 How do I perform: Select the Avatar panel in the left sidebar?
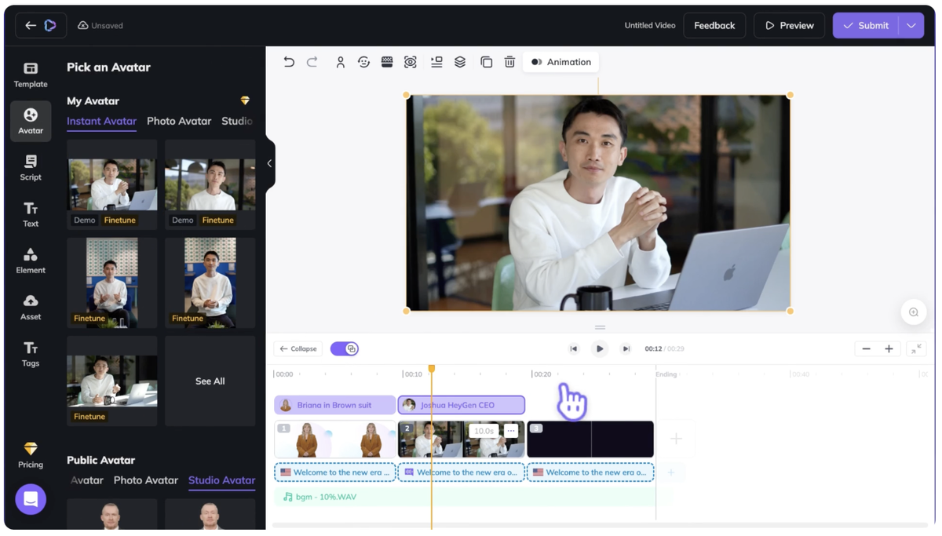(x=30, y=121)
